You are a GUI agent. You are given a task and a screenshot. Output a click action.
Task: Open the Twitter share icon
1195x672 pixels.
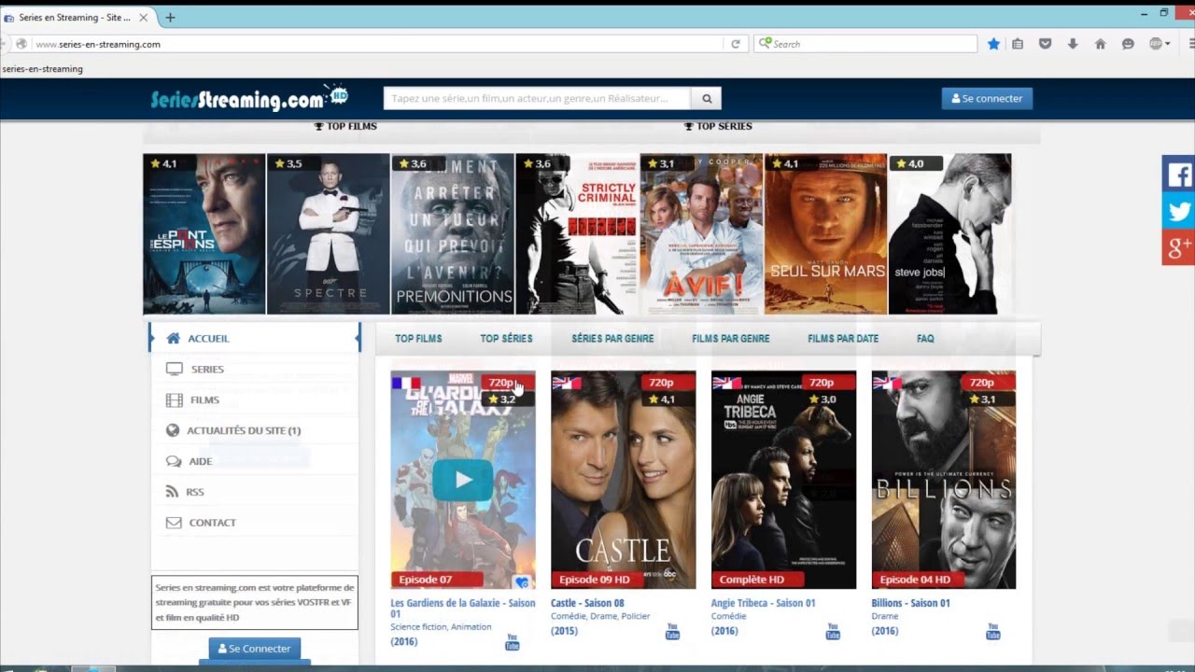tap(1178, 211)
